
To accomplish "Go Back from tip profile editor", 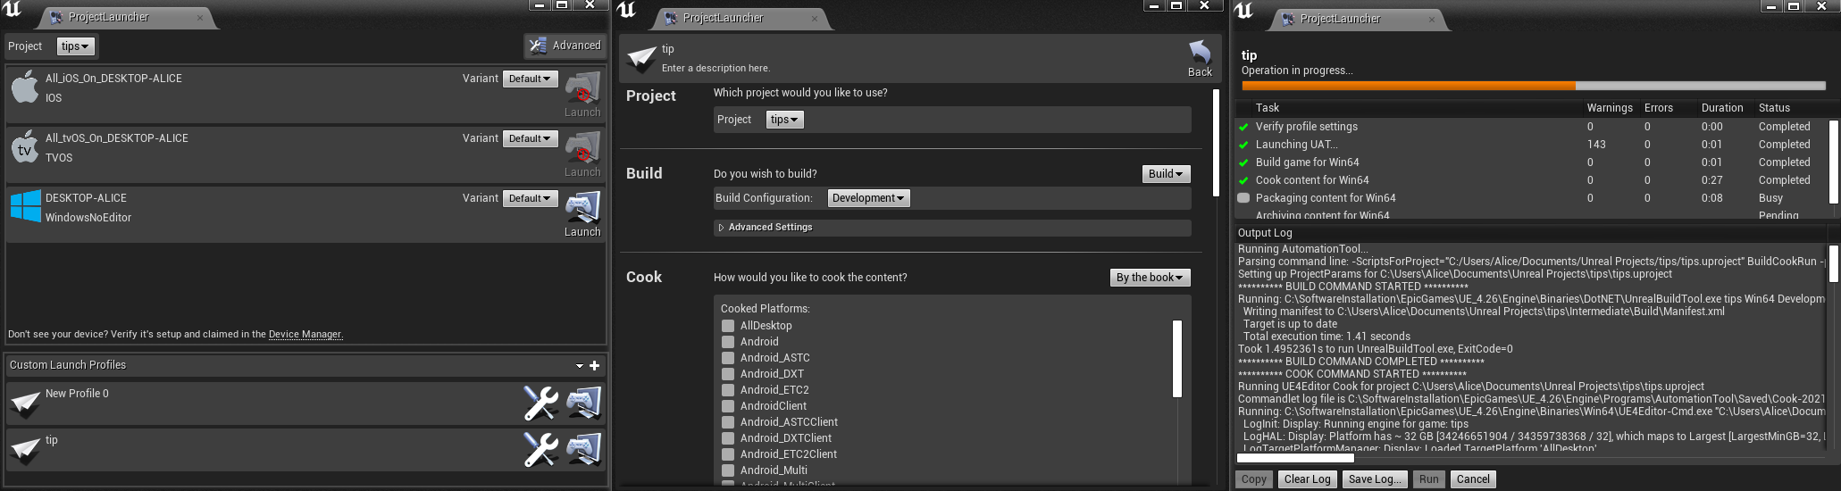I will click(x=1200, y=59).
